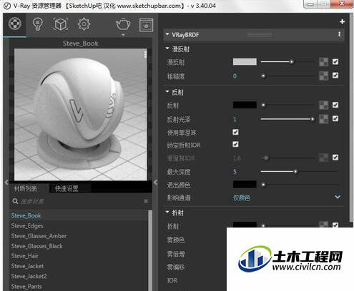Click the material search input field
Image resolution: width=354 pixels, height=291 pixels.
click(x=81, y=202)
